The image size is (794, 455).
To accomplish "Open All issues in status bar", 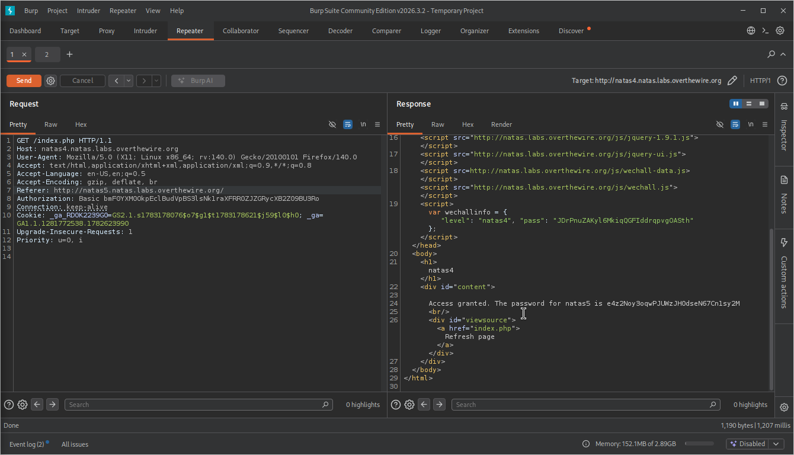I will tap(75, 444).
